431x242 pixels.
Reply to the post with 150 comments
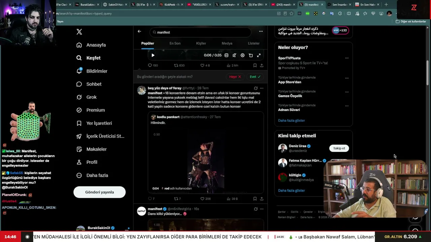point(153,65)
